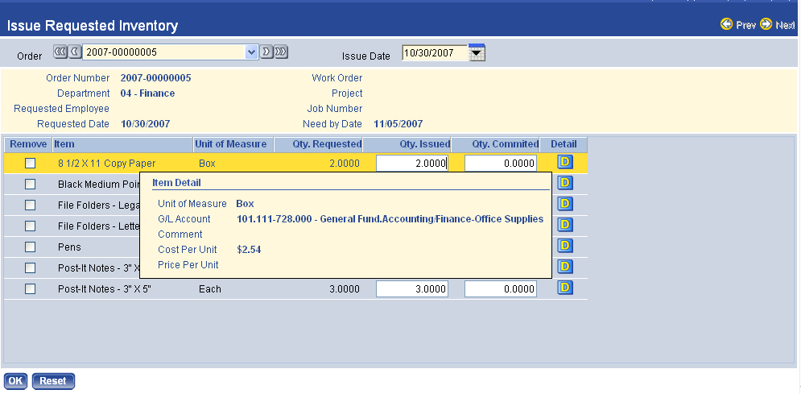The image size is (801, 394).
Task: Expand the Order number dropdown
Action: pos(250,52)
